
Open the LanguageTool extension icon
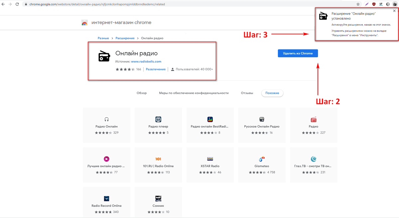[x=381, y=4]
